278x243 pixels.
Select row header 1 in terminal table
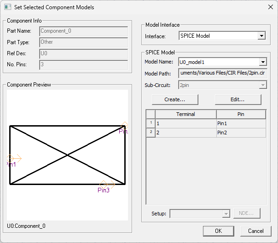[151, 123]
